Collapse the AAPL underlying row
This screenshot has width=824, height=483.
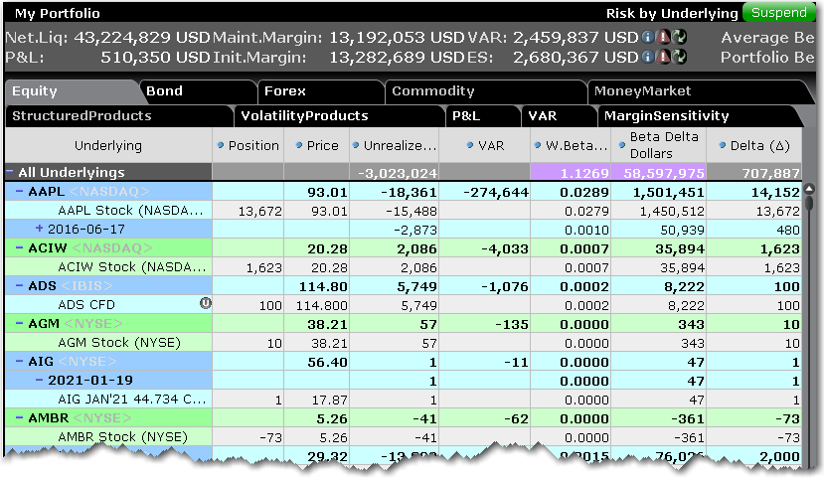[x=19, y=191]
